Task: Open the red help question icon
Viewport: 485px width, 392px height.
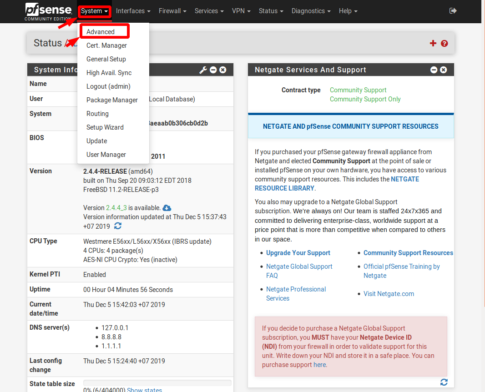Action: (445, 43)
